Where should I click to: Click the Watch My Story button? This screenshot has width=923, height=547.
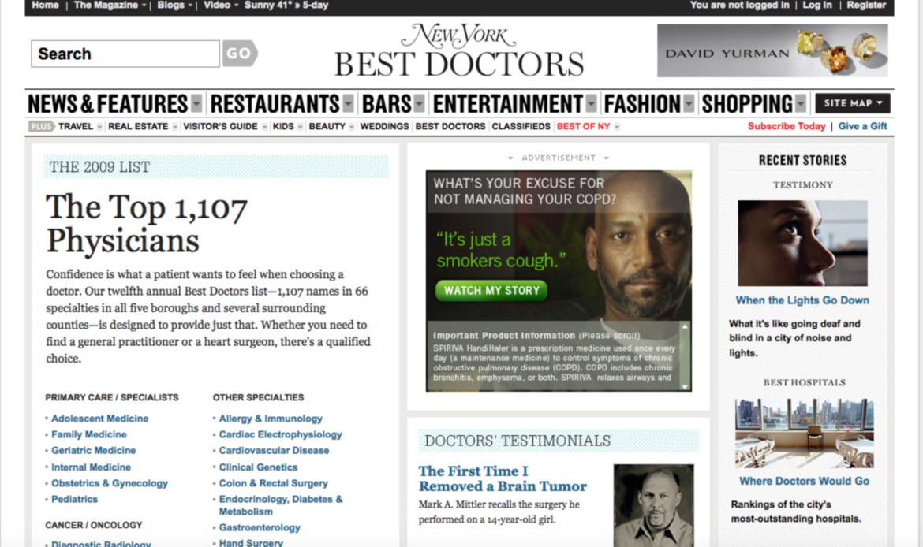491,291
